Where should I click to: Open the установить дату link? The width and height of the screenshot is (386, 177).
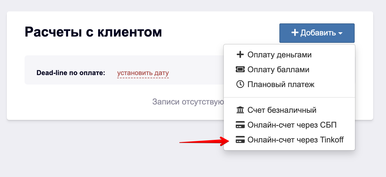(143, 73)
